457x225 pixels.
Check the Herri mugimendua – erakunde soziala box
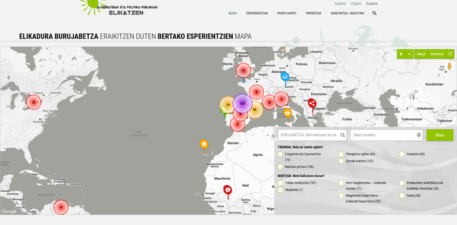pos(342,183)
